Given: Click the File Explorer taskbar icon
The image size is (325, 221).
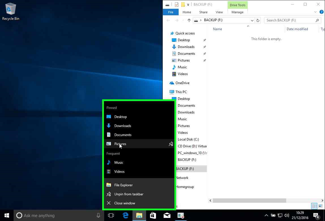Looking at the screenshot, I should pos(139,215).
